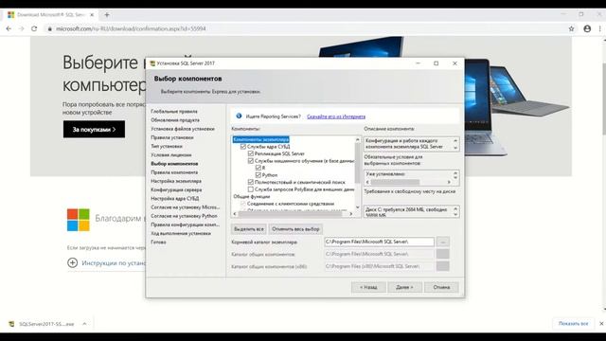Click the Отмена button
This screenshot has width=606, height=341.
[441, 287]
